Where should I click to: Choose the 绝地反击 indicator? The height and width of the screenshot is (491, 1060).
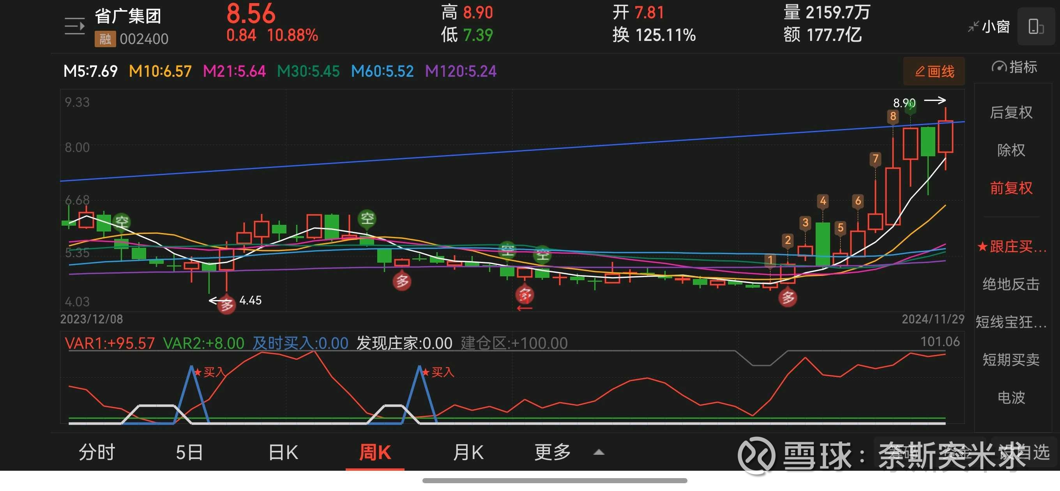(1011, 284)
